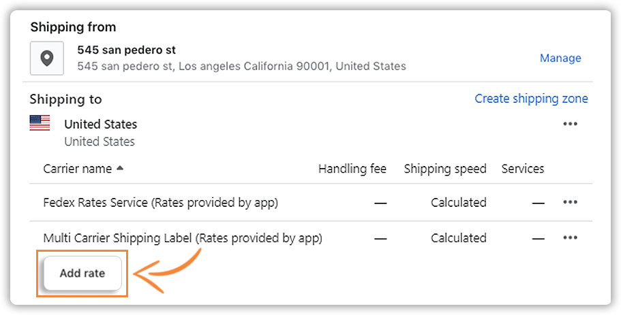Click Create shipping zone link
This screenshot has height=315, width=621.
(x=531, y=99)
